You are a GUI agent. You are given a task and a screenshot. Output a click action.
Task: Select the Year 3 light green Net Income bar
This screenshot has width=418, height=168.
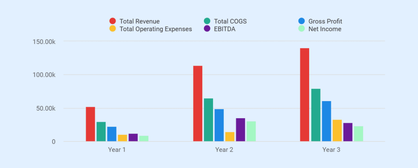click(x=358, y=134)
